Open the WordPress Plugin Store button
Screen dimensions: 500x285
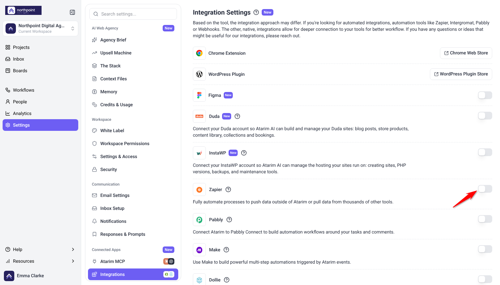tap(461, 74)
